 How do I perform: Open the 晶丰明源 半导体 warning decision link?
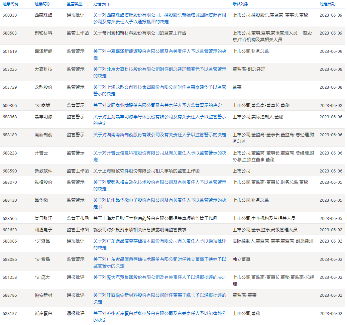pyautogui.click(x=160, y=120)
